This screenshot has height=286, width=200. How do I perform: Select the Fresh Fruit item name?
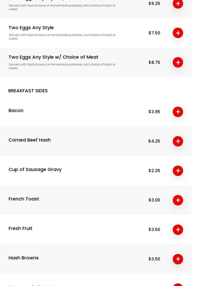click(21, 228)
